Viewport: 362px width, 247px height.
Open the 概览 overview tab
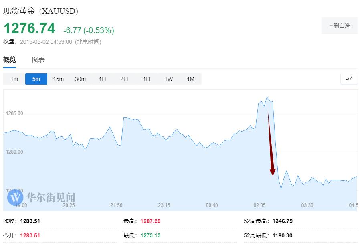tap(10, 60)
